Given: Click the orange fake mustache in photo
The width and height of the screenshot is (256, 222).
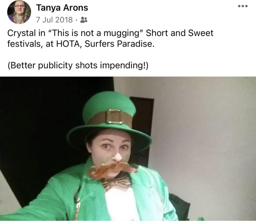Looking at the screenshot, I should click(x=112, y=170).
